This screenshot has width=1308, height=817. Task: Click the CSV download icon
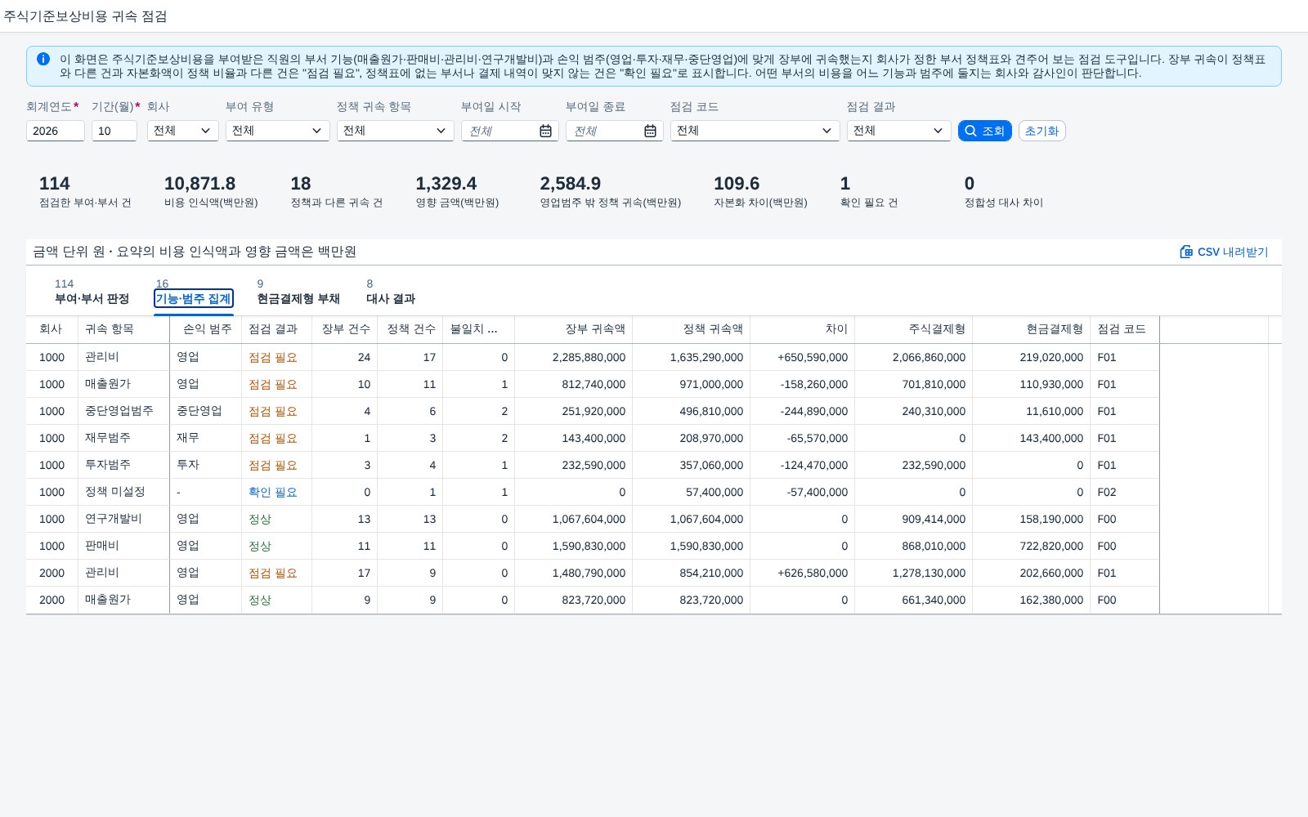[1186, 252]
